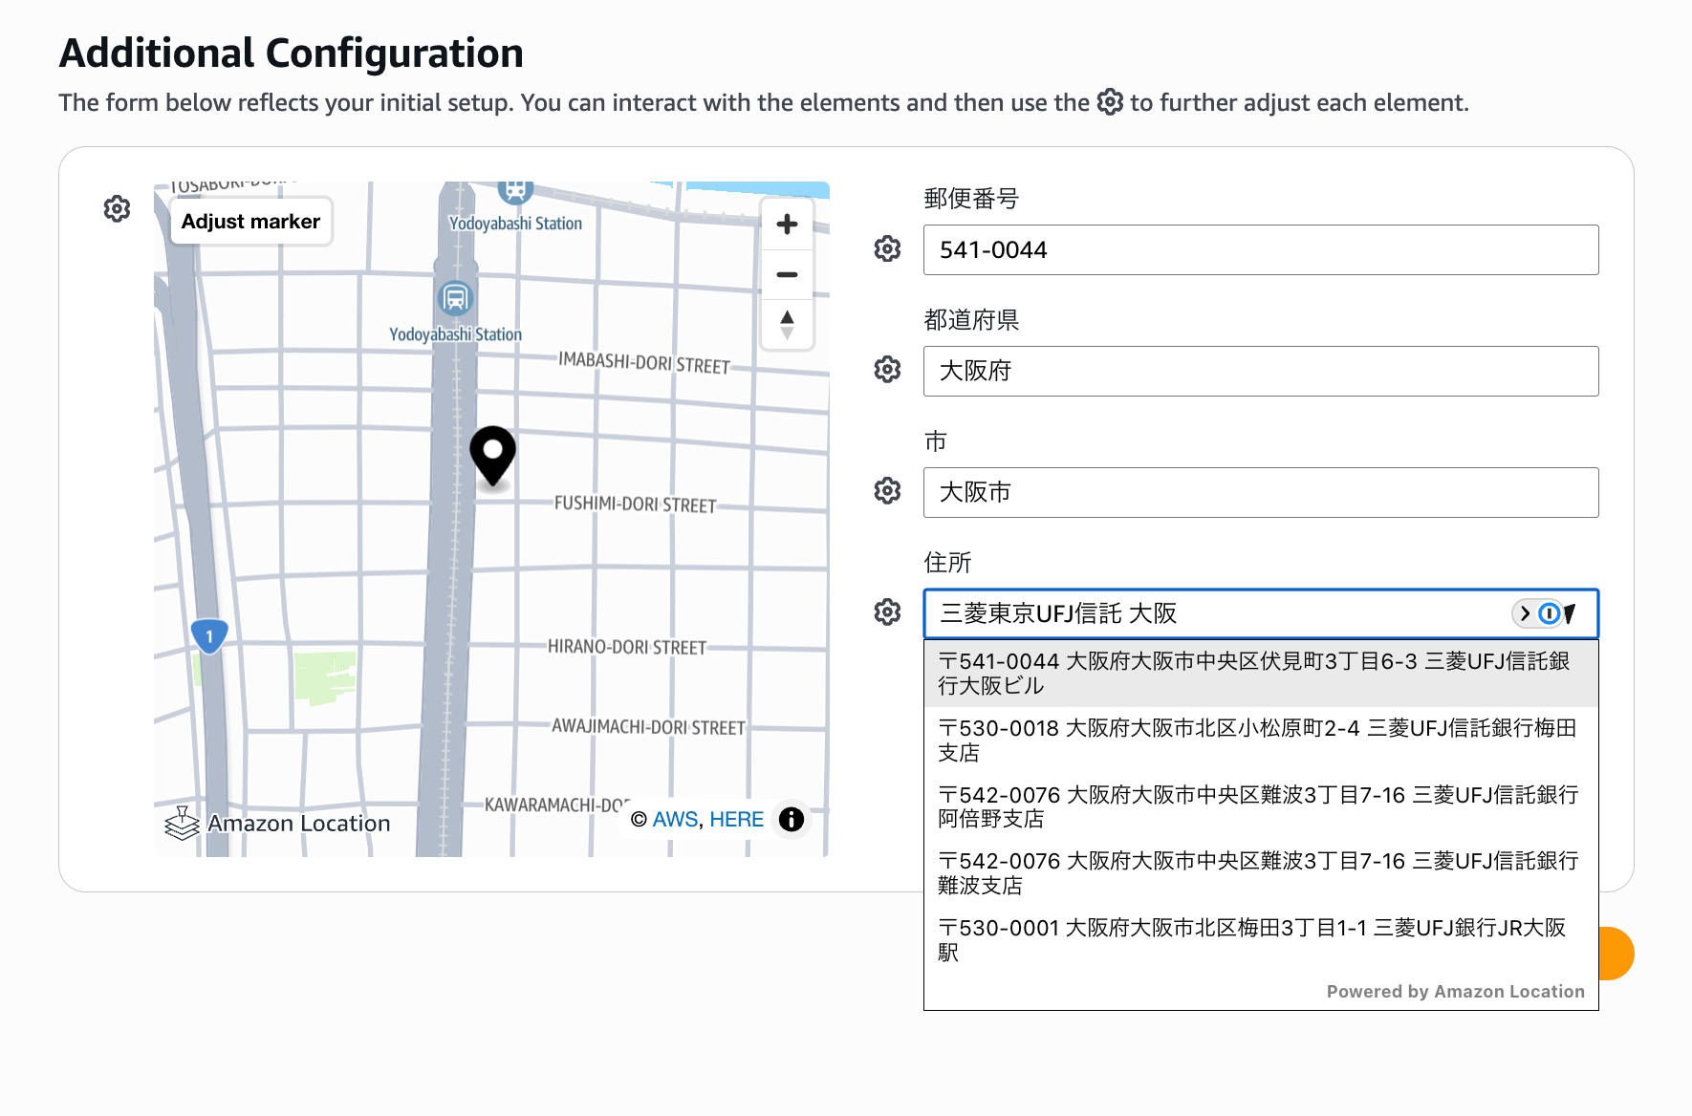Open the HERE attribution link
1692x1116 pixels.
(736, 820)
